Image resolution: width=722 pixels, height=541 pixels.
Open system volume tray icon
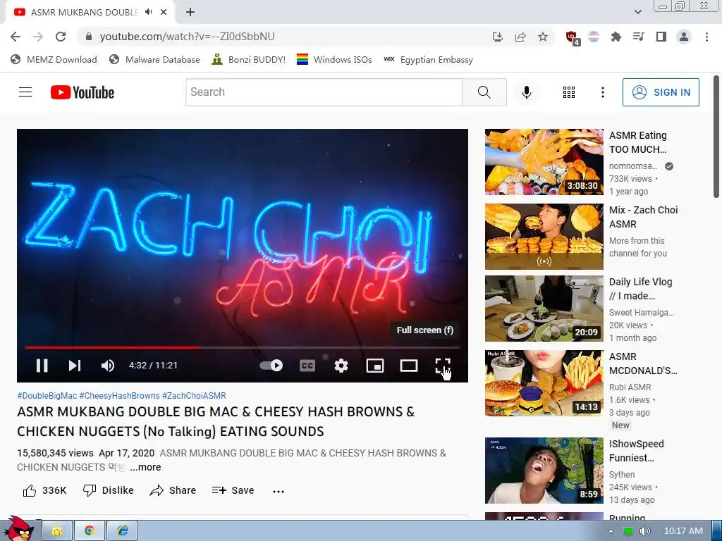point(644,531)
